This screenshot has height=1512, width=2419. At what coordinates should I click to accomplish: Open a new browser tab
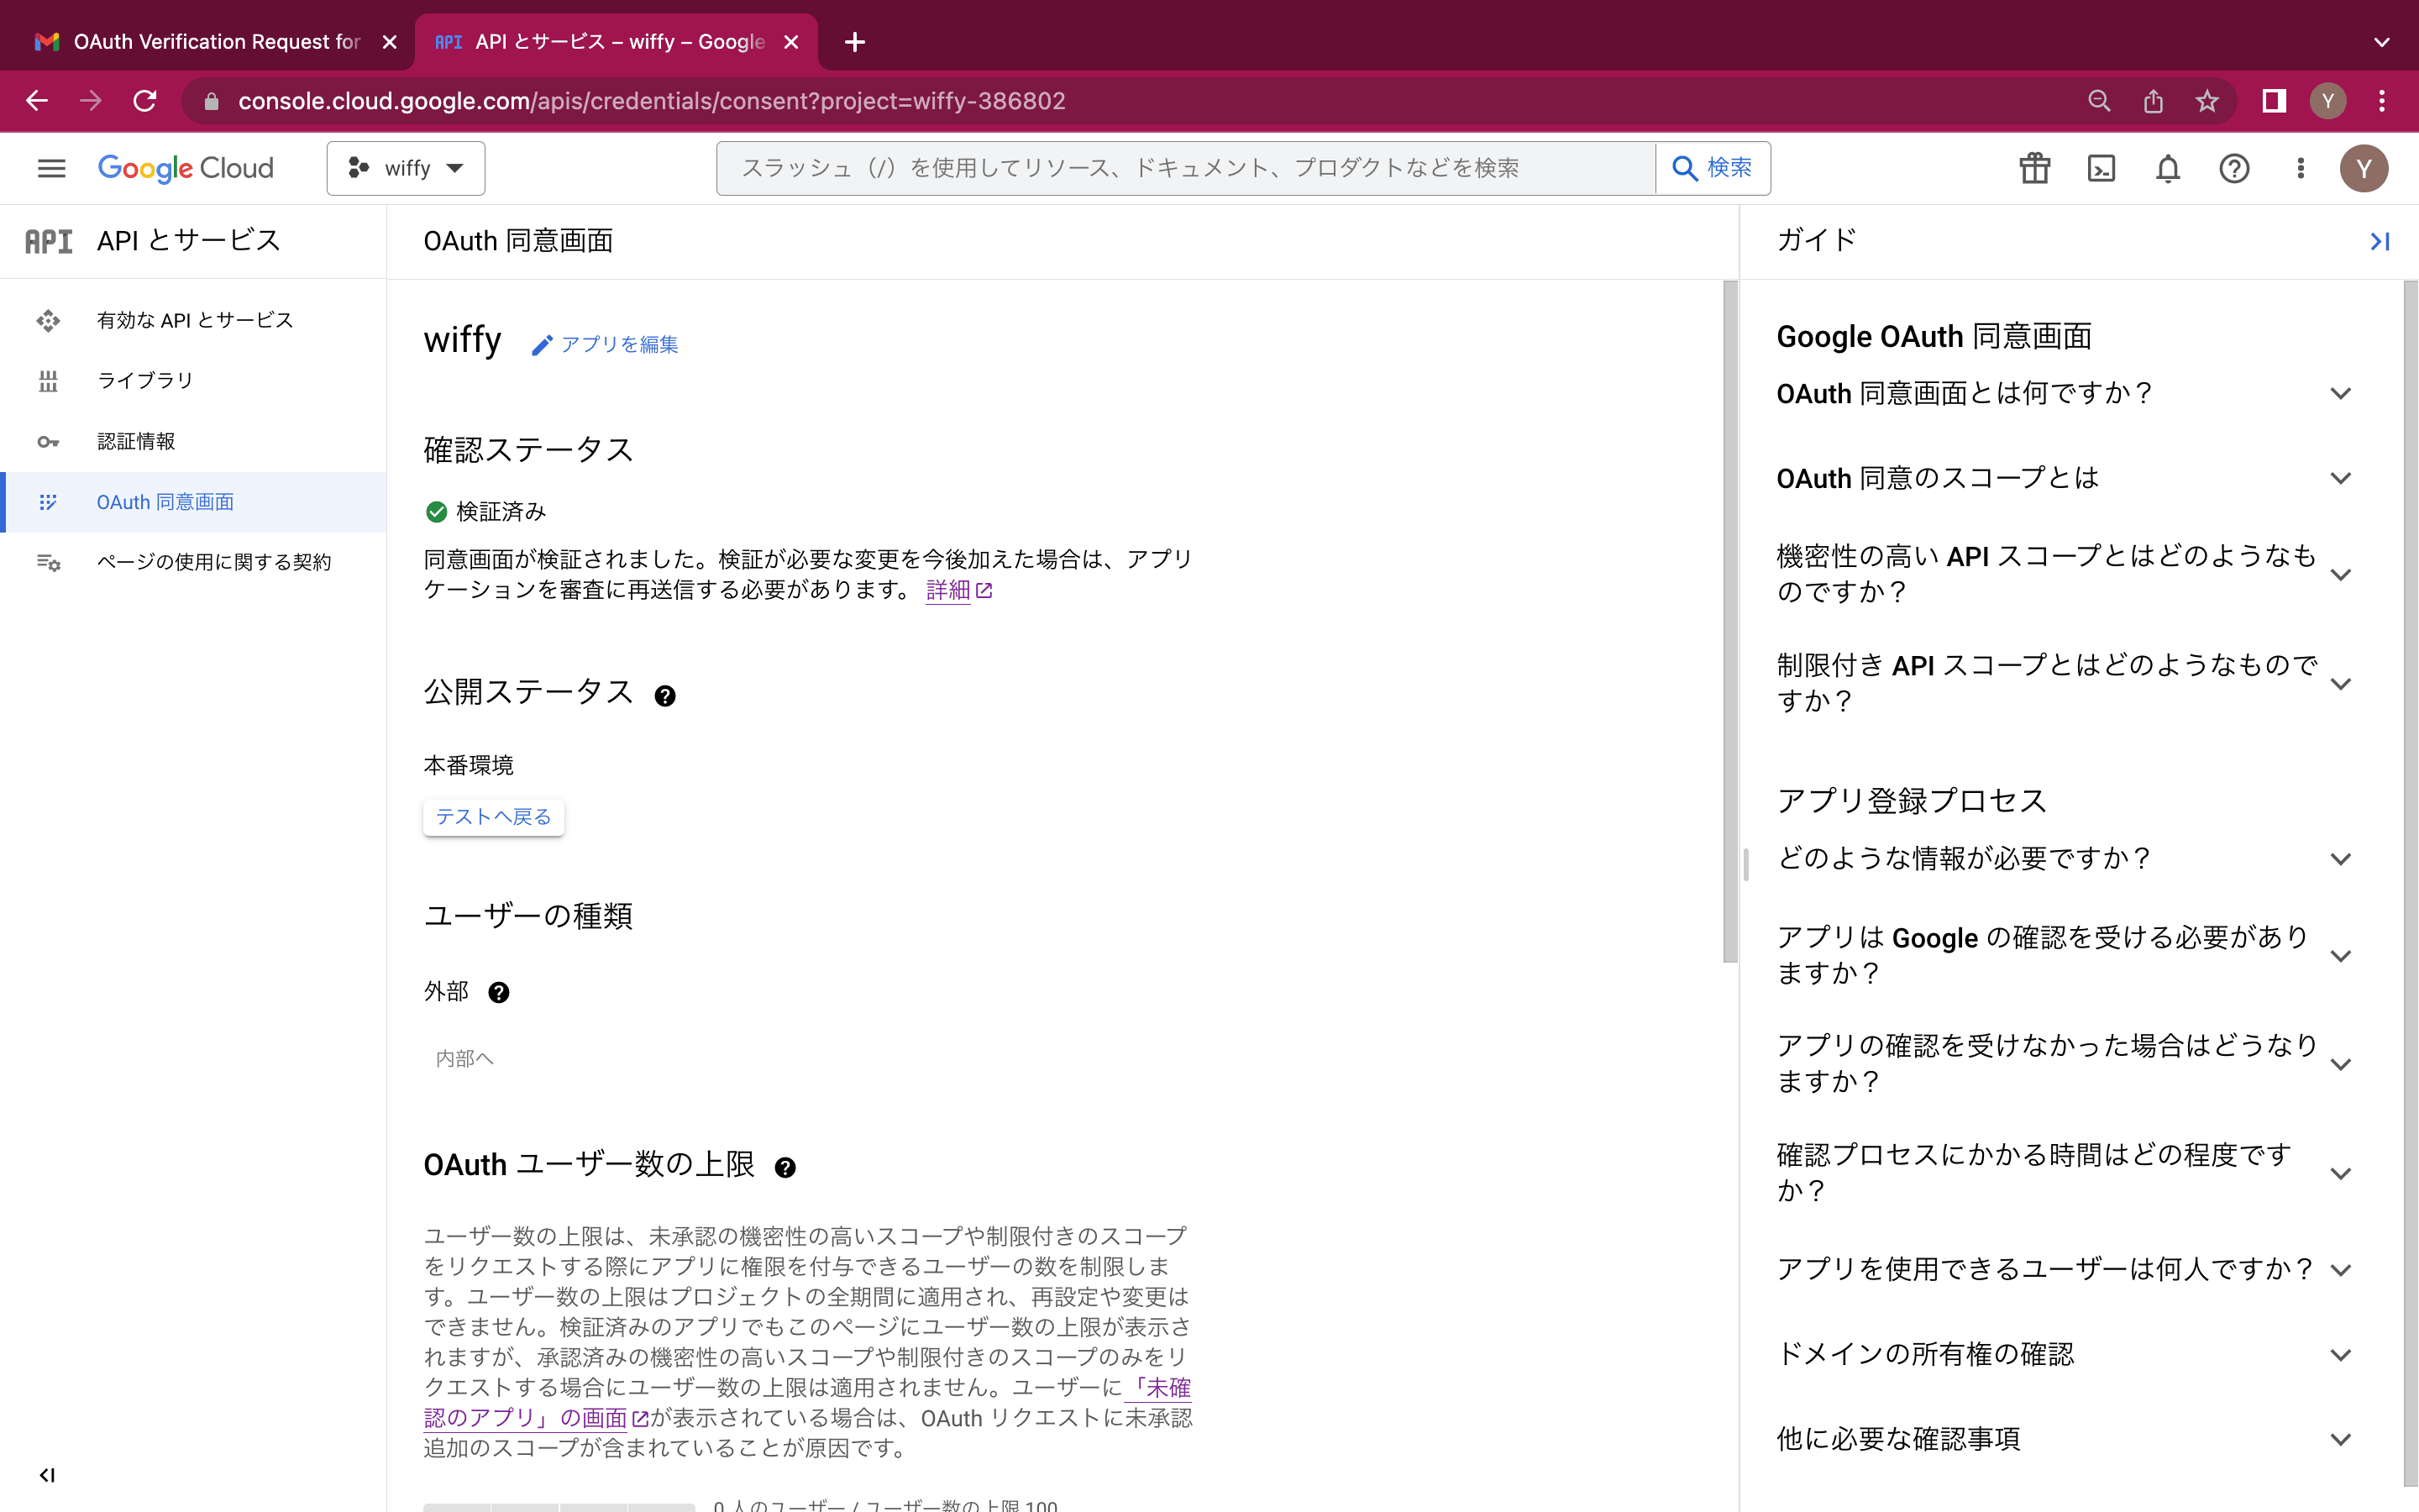click(x=855, y=42)
